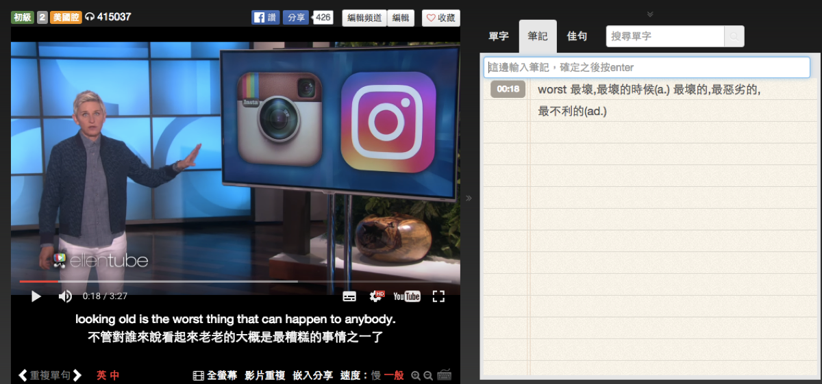
Task: Set playback speed to 慢 (slow)
Action: point(376,375)
